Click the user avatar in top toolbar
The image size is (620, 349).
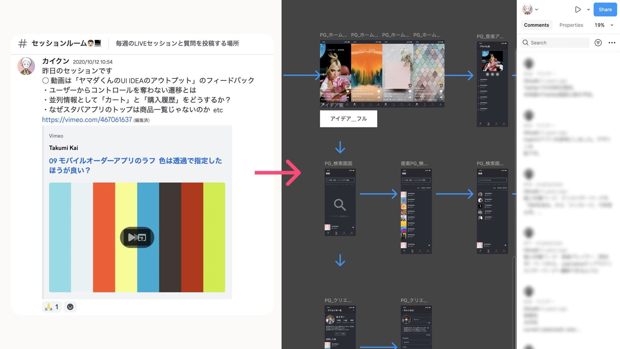coord(527,9)
